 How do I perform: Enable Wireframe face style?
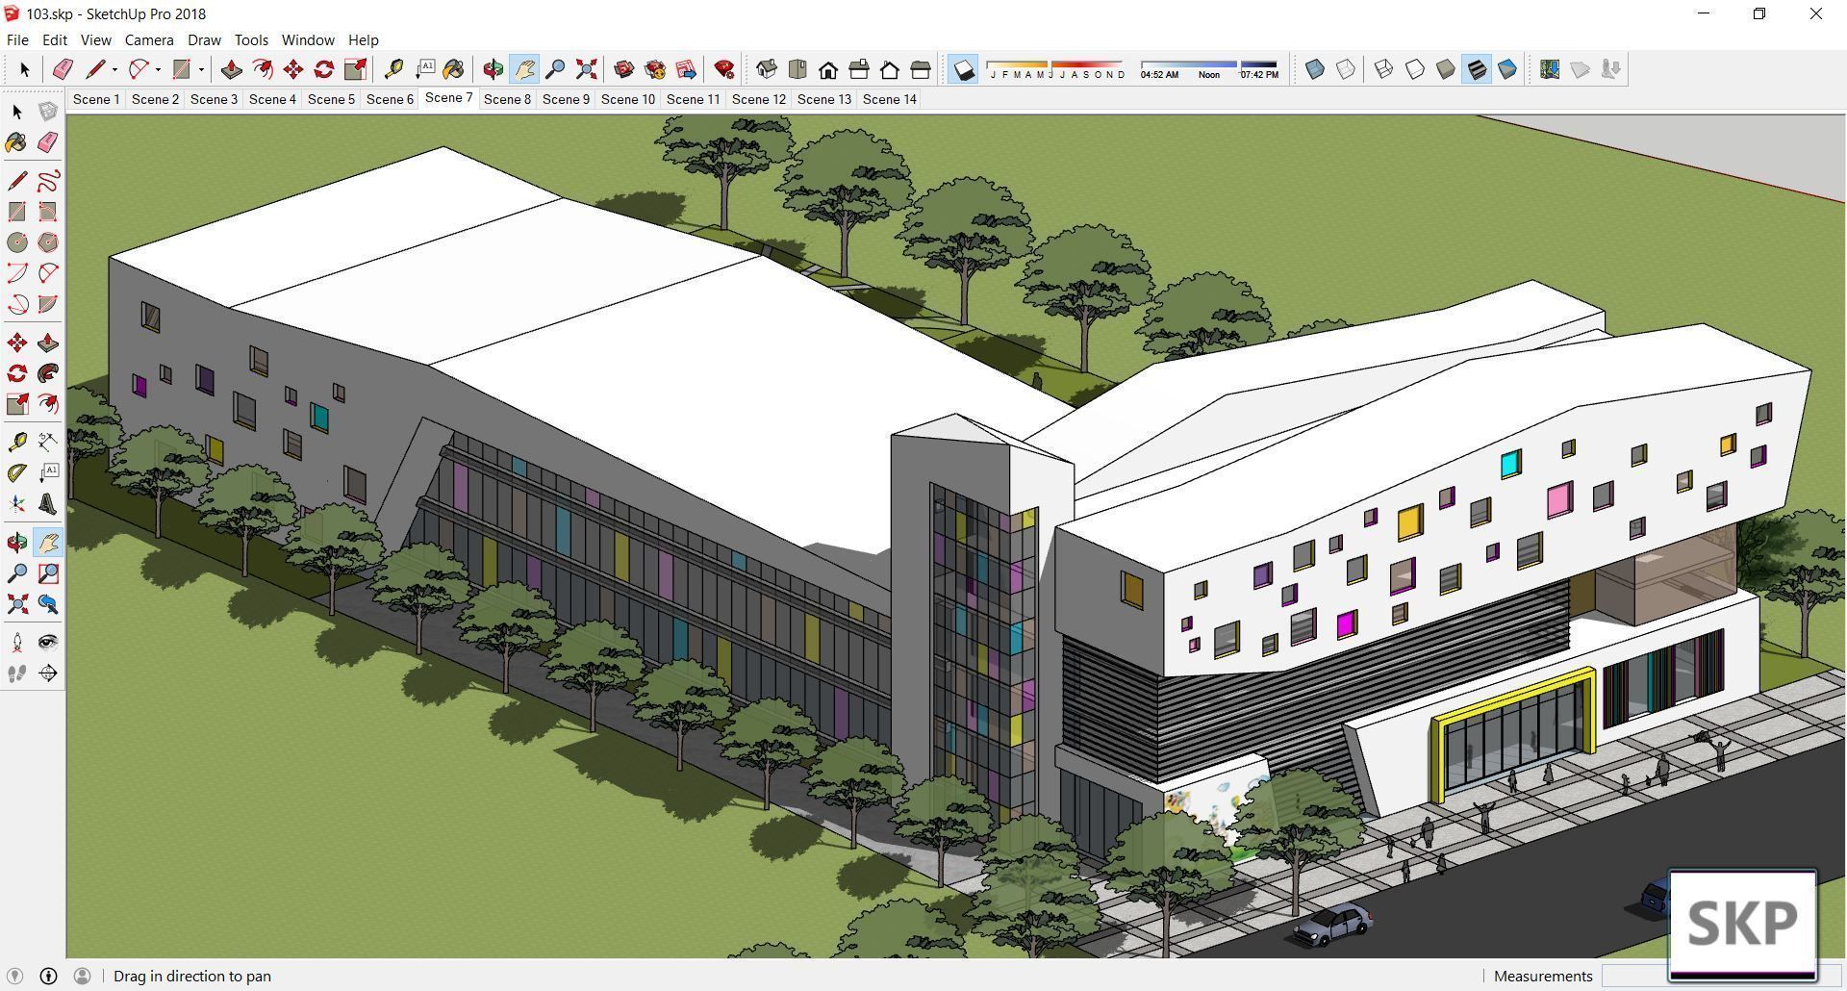pos(1383,69)
